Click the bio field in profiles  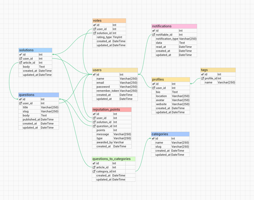(171, 92)
